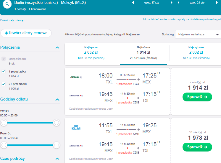This screenshot has height=163, width=221.
Task: Click the Utwórz alerty cenowe button
Action: (26, 33)
